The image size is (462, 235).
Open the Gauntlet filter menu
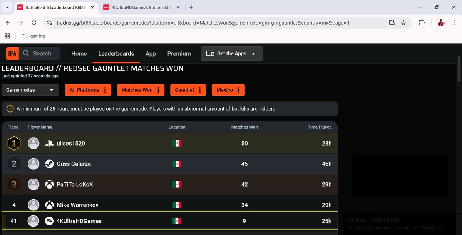tap(188, 90)
